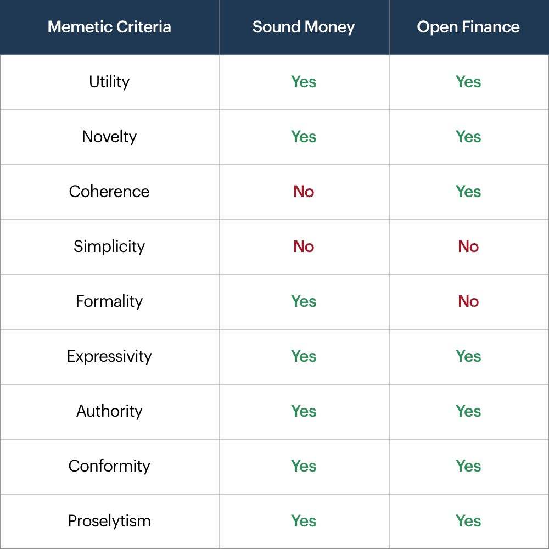Viewport: 549px width, 549px height.
Task: Select the Novelty row label
Action: pos(109,137)
